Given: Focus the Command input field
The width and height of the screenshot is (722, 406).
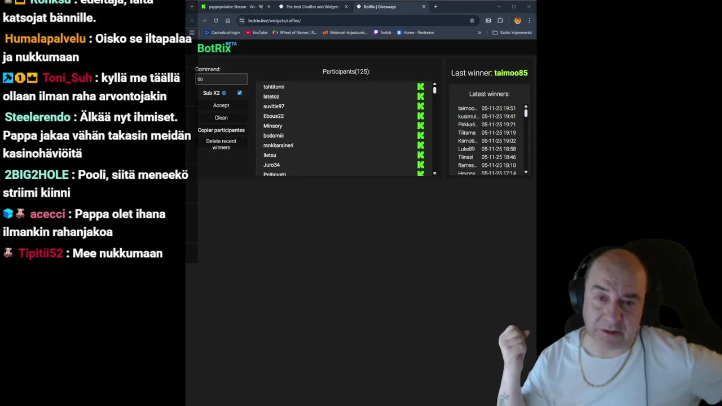Looking at the screenshot, I should 221,79.
